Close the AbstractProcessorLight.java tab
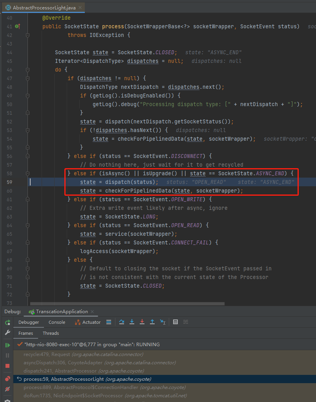The width and height of the screenshot is (316, 402). (80, 8)
